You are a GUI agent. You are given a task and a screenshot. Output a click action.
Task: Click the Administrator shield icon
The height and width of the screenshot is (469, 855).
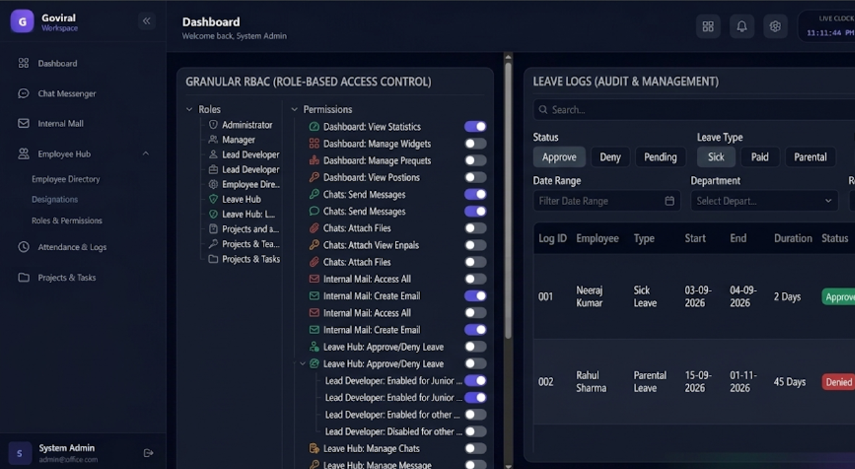coord(213,125)
